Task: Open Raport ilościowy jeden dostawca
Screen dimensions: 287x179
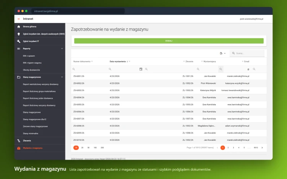Action: pos(38,98)
